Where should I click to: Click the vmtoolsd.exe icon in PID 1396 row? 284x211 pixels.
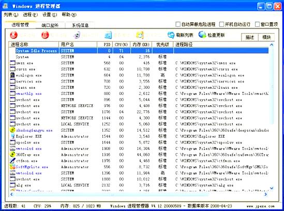(12, 173)
